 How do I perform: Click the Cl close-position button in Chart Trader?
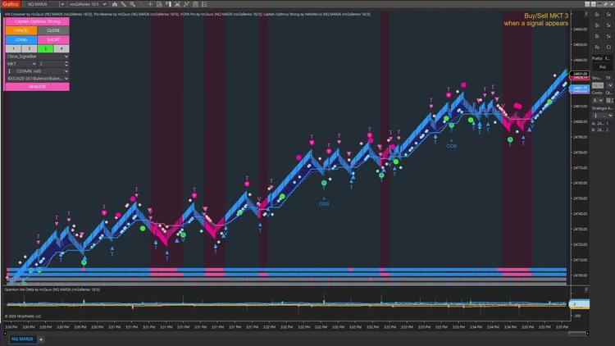tap(608, 47)
